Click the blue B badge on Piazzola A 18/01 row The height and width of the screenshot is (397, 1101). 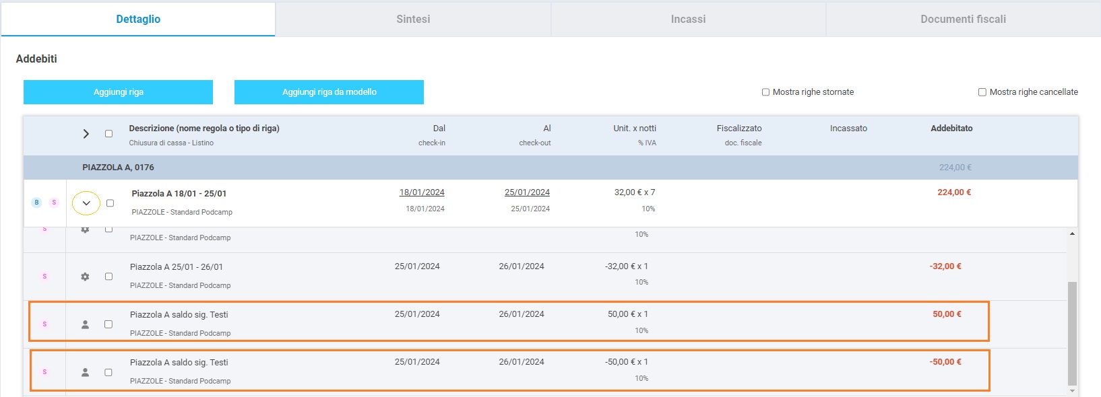click(x=37, y=203)
